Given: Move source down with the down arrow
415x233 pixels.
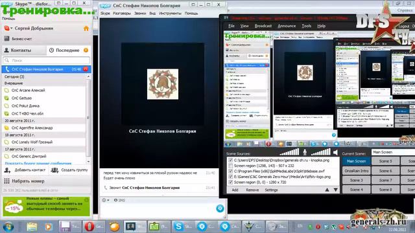Looking at the screenshot, I should click(336, 190).
